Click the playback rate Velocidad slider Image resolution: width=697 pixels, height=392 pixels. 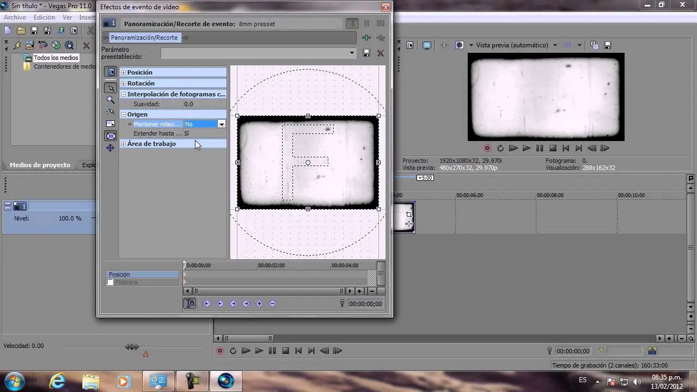click(x=132, y=347)
